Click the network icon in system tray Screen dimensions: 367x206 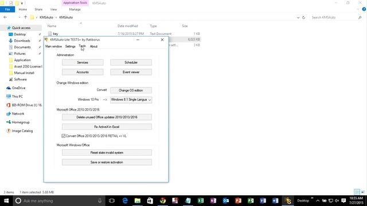(x=331, y=201)
